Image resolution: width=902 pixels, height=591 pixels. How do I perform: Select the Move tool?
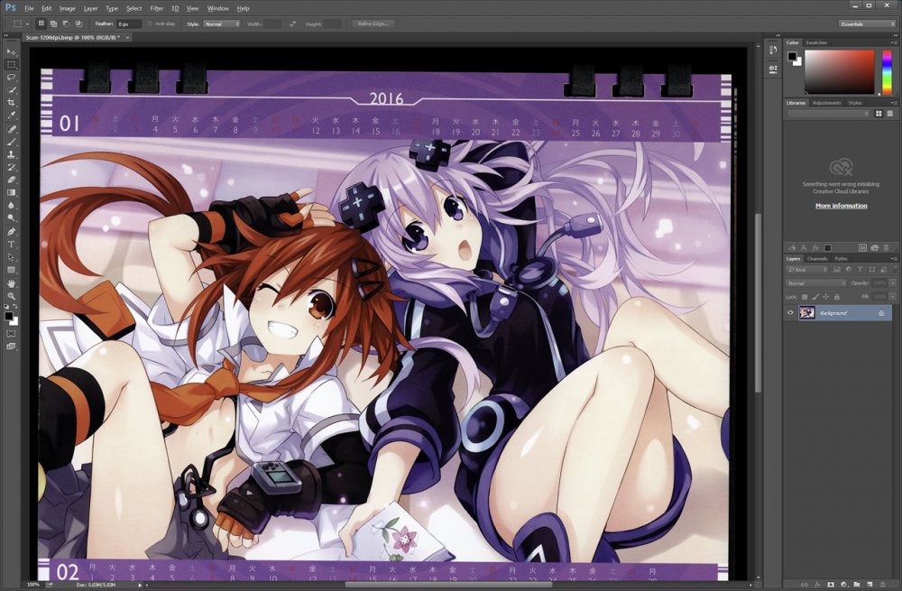pyautogui.click(x=11, y=51)
